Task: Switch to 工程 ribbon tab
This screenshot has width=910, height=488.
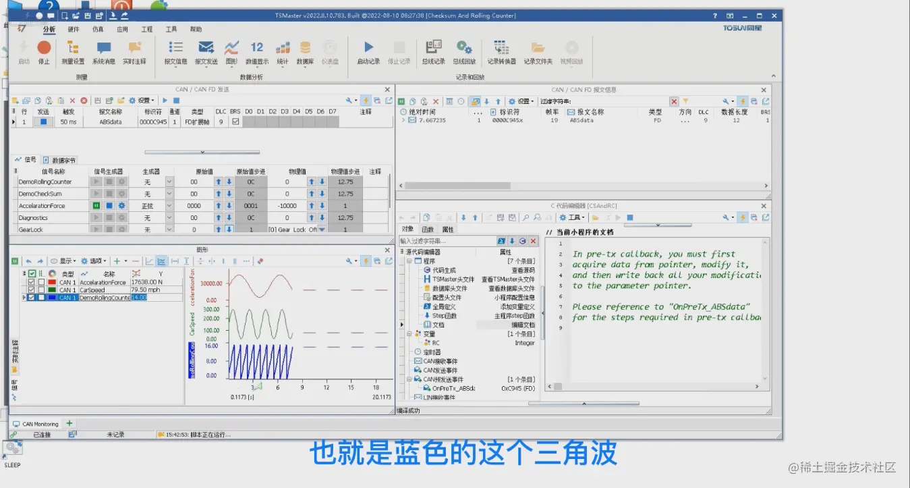Action: tap(147, 29)
